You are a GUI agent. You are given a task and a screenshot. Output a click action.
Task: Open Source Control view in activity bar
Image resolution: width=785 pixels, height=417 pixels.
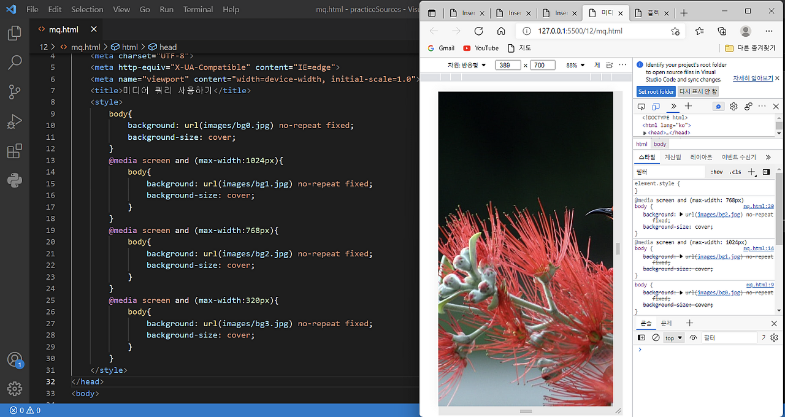(15, 92)
